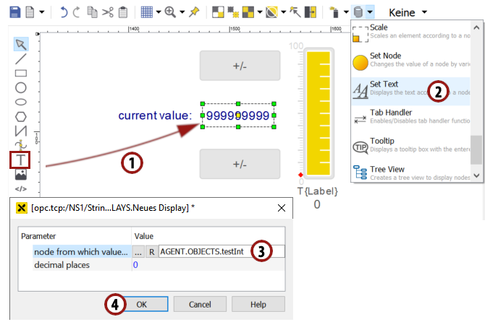Click the Save disk icon
Viewport: 485px width, 322px height.
tap(12, 12)
